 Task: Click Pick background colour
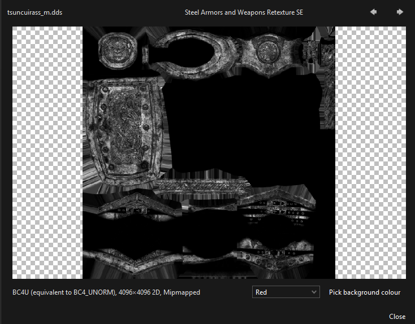click(x=365, y=292)
